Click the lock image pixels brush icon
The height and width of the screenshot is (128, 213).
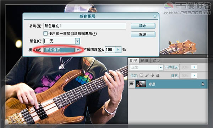coord(147,75)
